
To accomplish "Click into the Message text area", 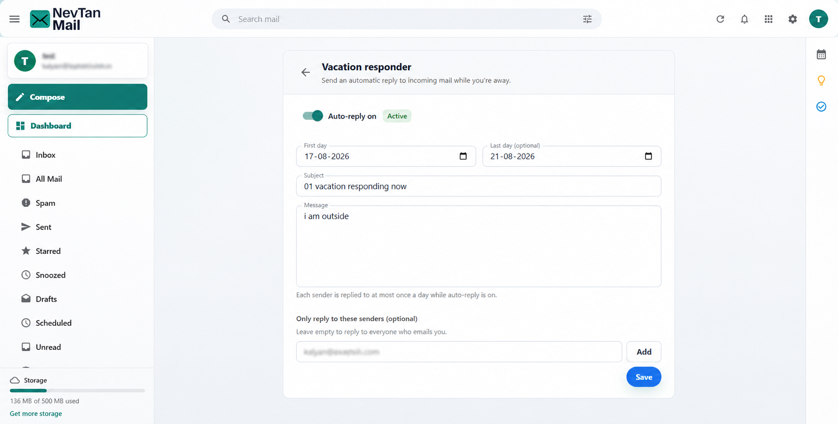I will [479, 246].
